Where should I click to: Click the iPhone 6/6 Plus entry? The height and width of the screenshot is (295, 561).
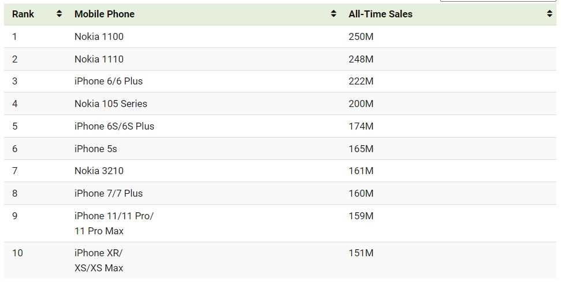pyautogui.click(x=109, y=81)
